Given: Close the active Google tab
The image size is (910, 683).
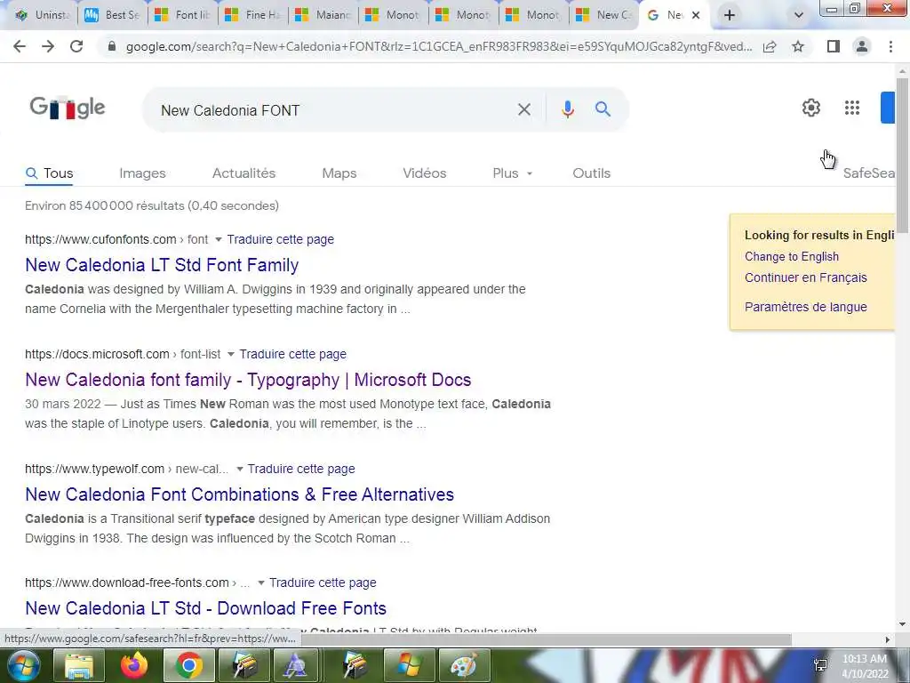Looking at the screenshot, I should (x=696, y=15).
